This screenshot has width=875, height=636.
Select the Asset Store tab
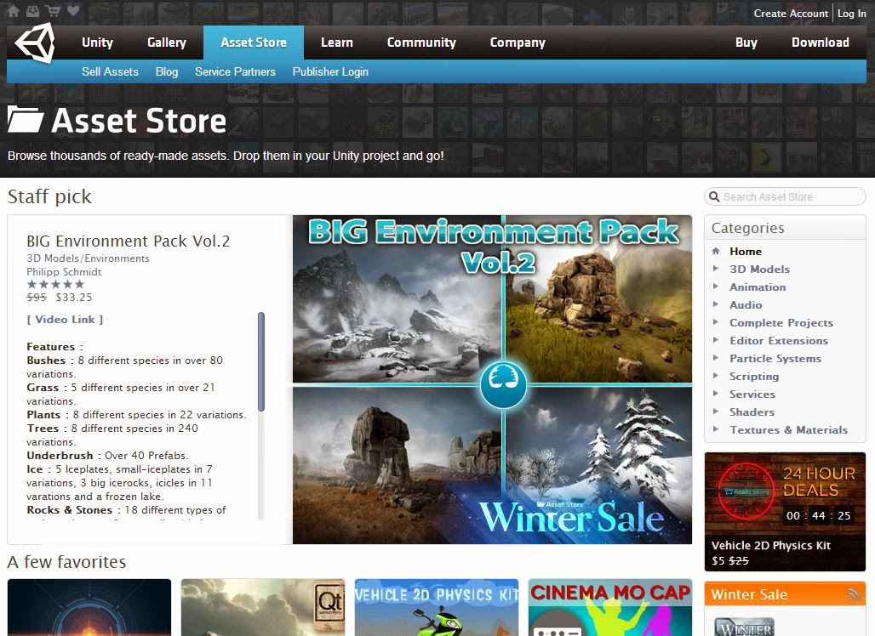click(254, 43)
